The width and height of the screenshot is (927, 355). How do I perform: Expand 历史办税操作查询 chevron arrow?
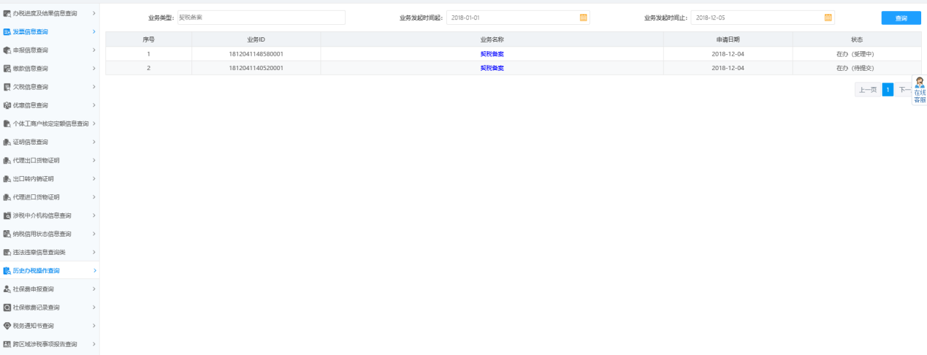tap(94, 271)
